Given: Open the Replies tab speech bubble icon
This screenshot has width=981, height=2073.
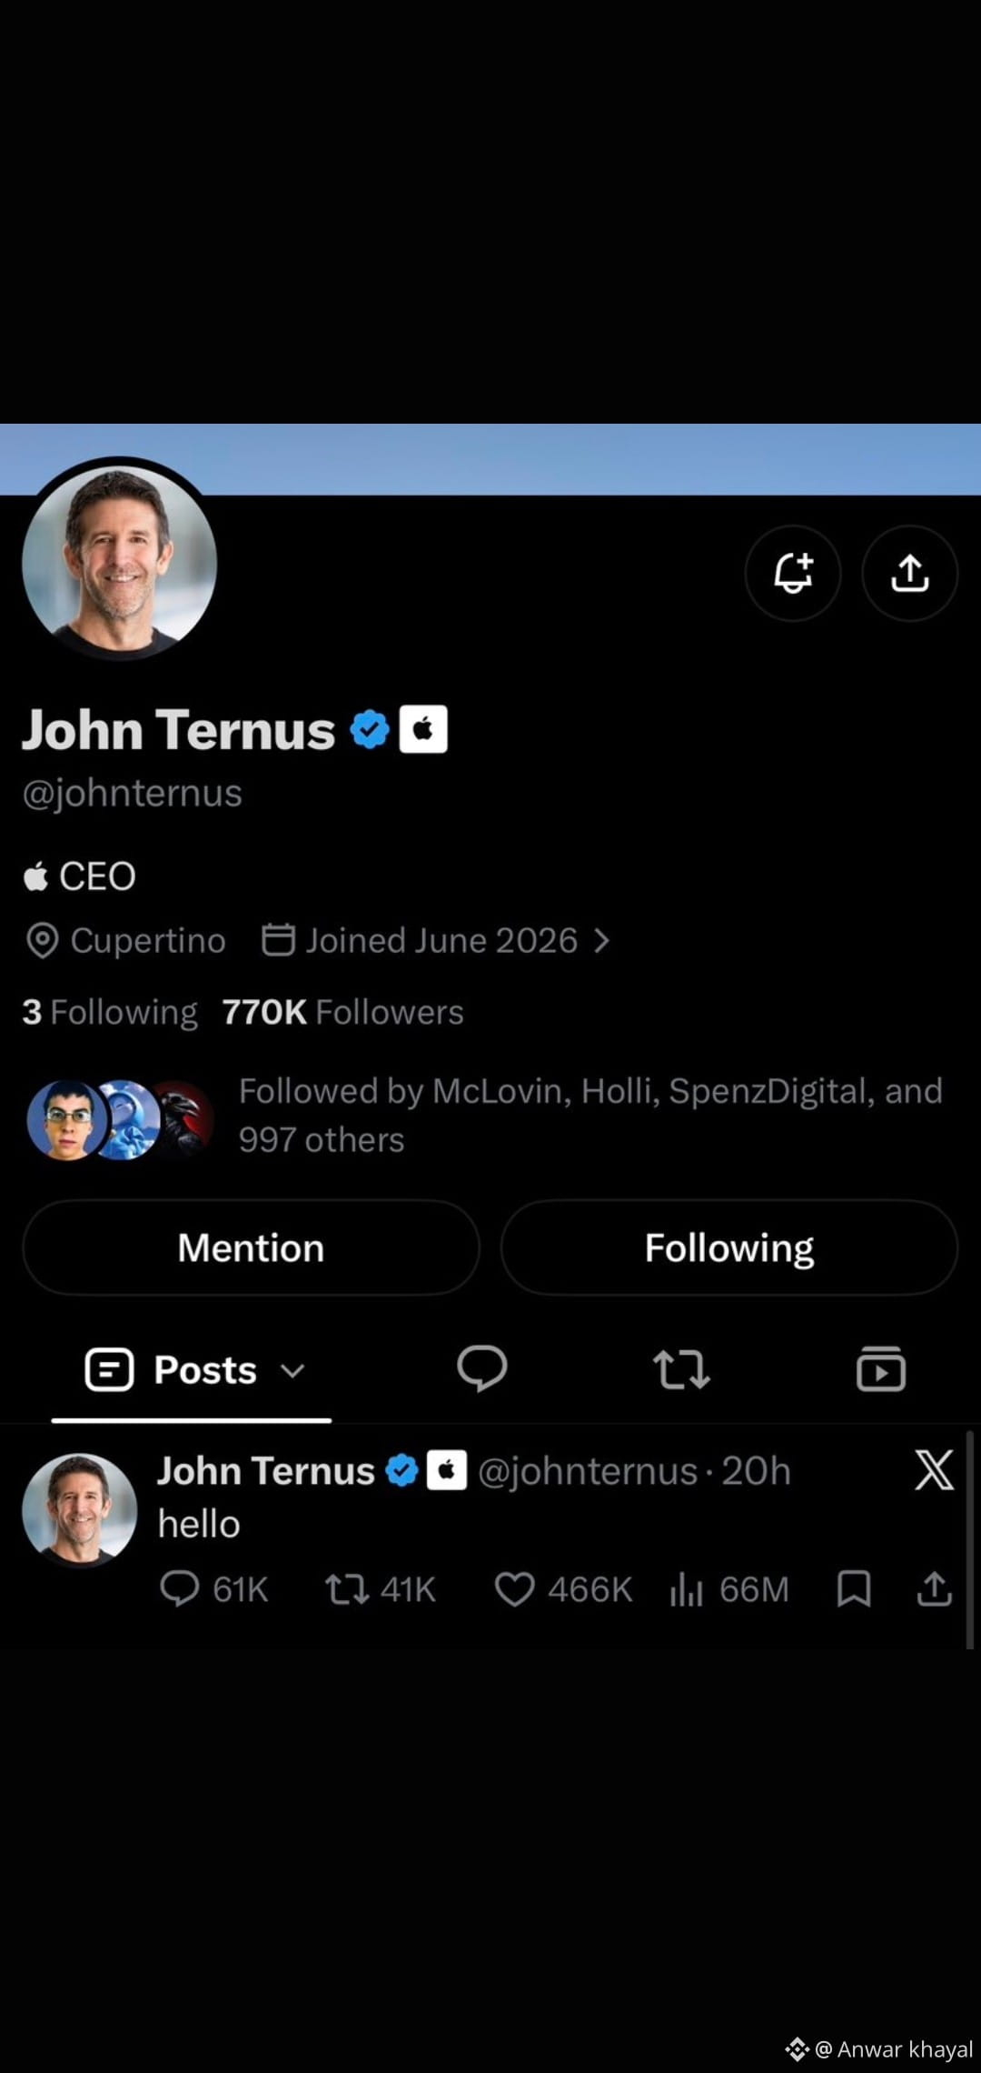Looking at the screenshot, I should click(x=481, y=1368).
